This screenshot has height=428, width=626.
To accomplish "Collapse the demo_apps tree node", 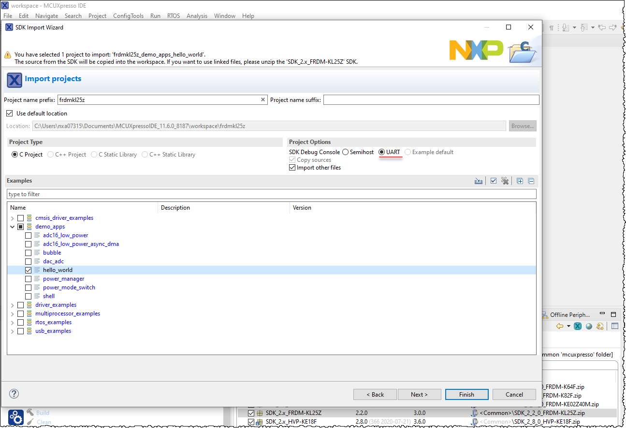I will (12, 227).
